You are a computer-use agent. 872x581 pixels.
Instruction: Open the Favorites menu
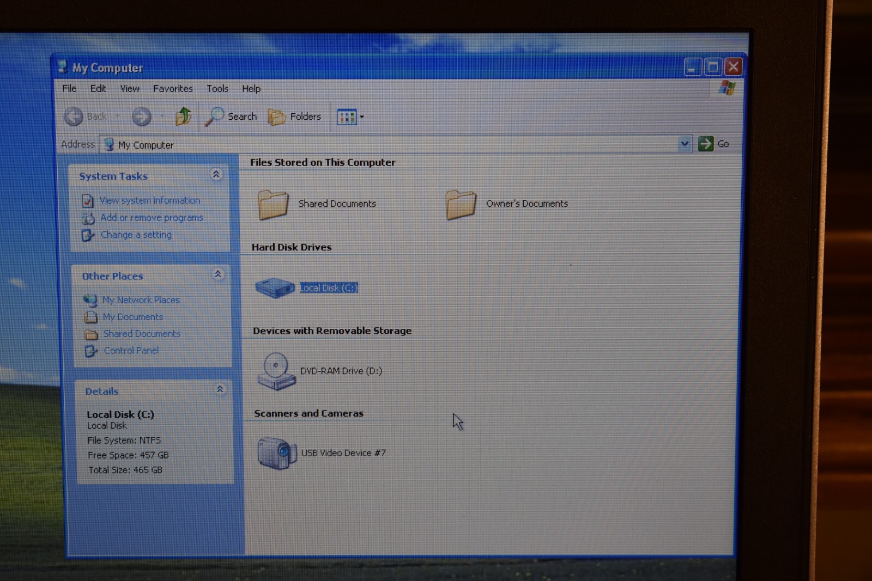point(173,88)
